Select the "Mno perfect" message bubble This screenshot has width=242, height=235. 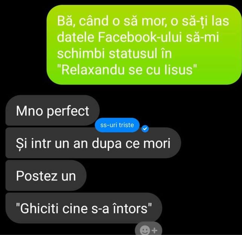(x=52, y=110)
